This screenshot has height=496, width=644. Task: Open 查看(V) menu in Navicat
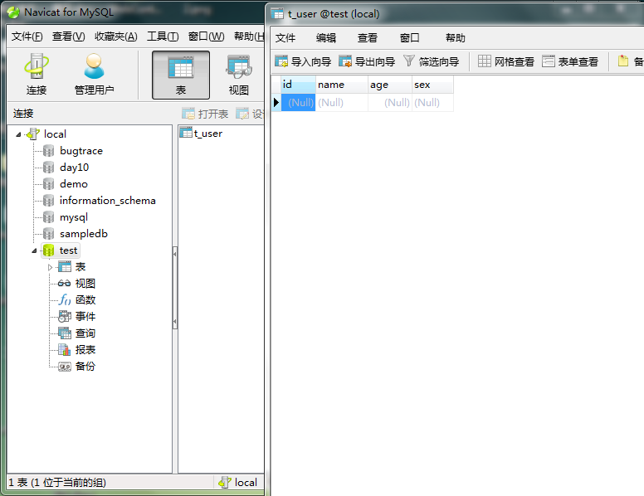click(69, 36)
